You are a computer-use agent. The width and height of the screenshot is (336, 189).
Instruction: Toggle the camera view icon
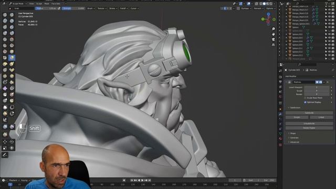(x=274, y=39)
